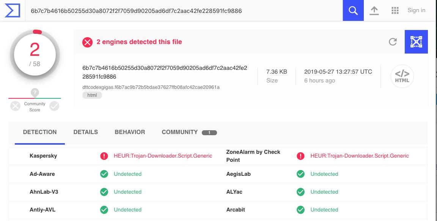Click Ad-Aware's Undetected result
The width and height of the screenshot is (437, 221).
[127, 174]
